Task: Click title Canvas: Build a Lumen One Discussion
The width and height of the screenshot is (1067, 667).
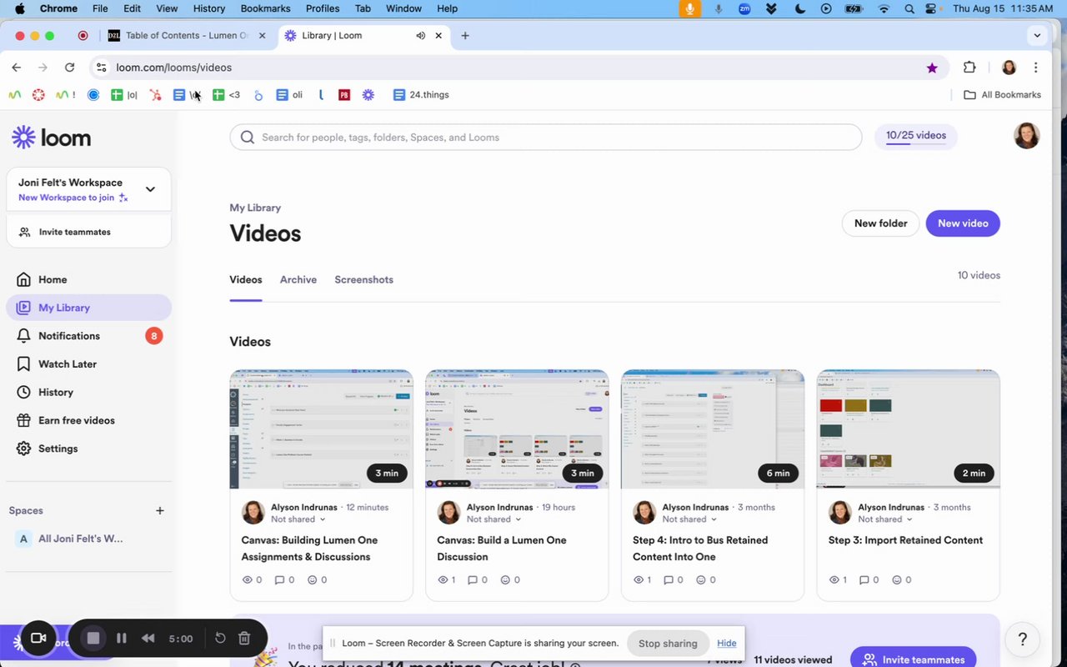Action: pyautogui.click(x=502, y=549)
